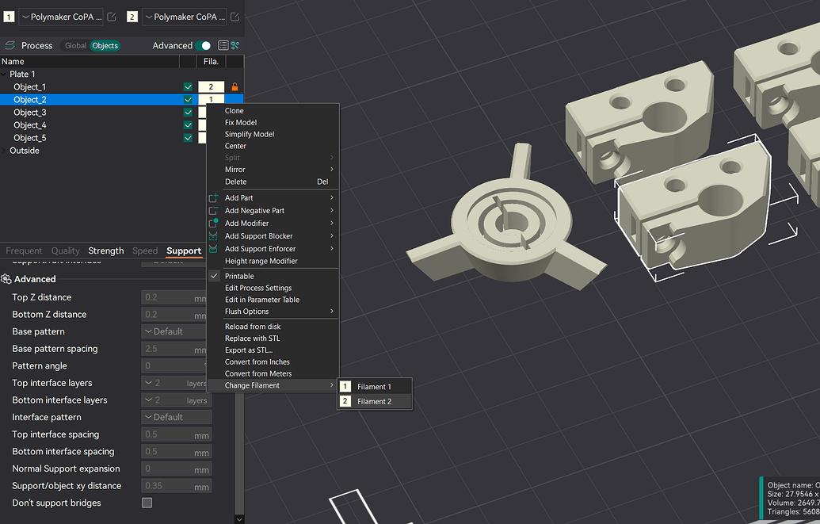Screen dimensions: 820x524
Task: Edit filament 1 preset with pencil icon
Action: 112,17
